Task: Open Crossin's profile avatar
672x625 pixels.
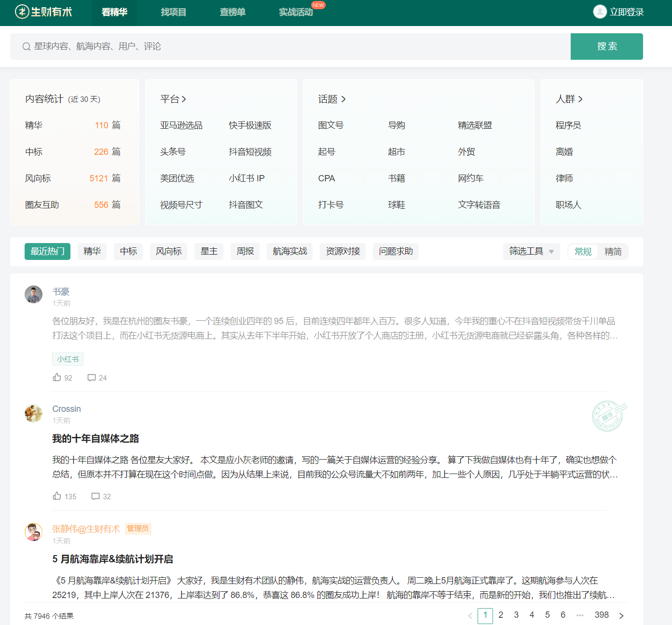Action: [33, 413]
